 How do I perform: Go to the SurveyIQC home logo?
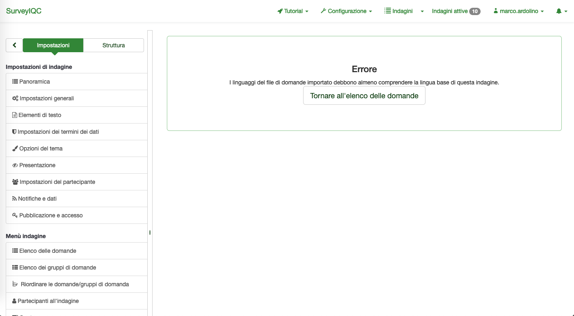point(24,11)
